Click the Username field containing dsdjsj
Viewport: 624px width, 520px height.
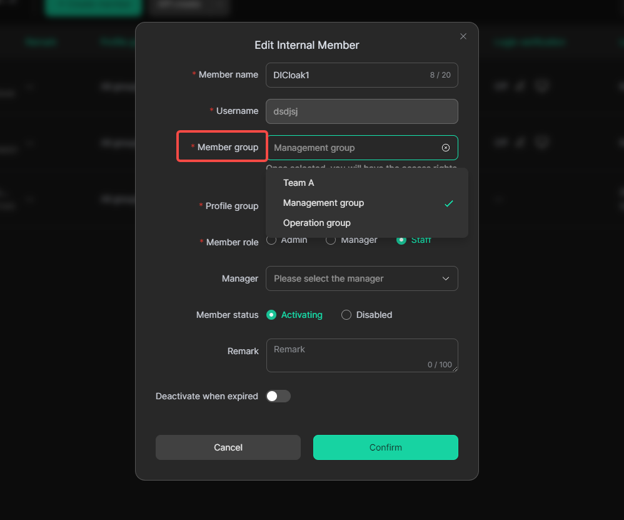[361, 111]
